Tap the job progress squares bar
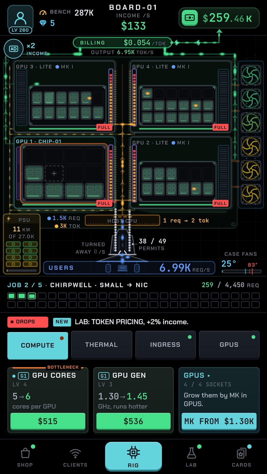Screen dimensions: 267x474 point(133,300)
